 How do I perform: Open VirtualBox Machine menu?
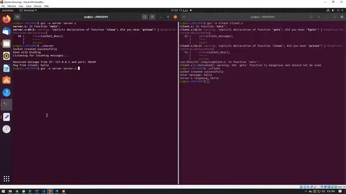pyautogui.click(x=11, y=6)
